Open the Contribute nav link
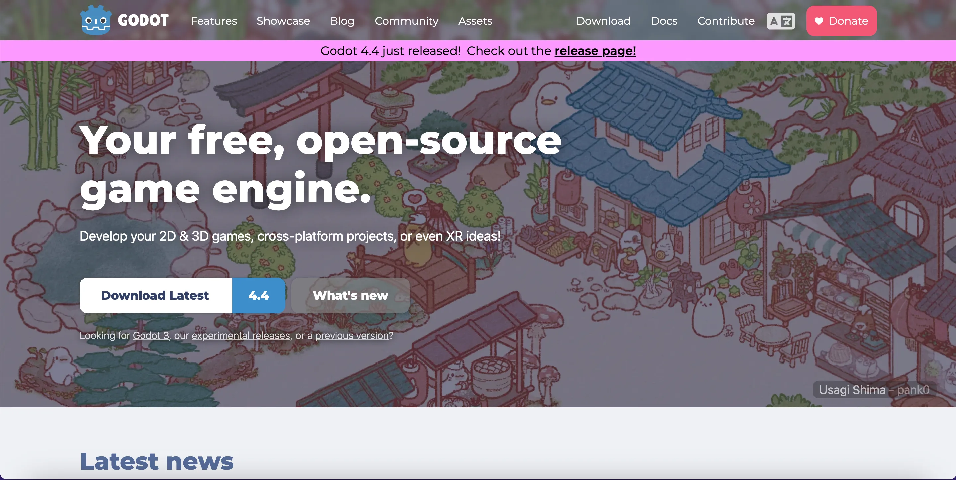The image size is (956, 480). click(x=725, y=21)
